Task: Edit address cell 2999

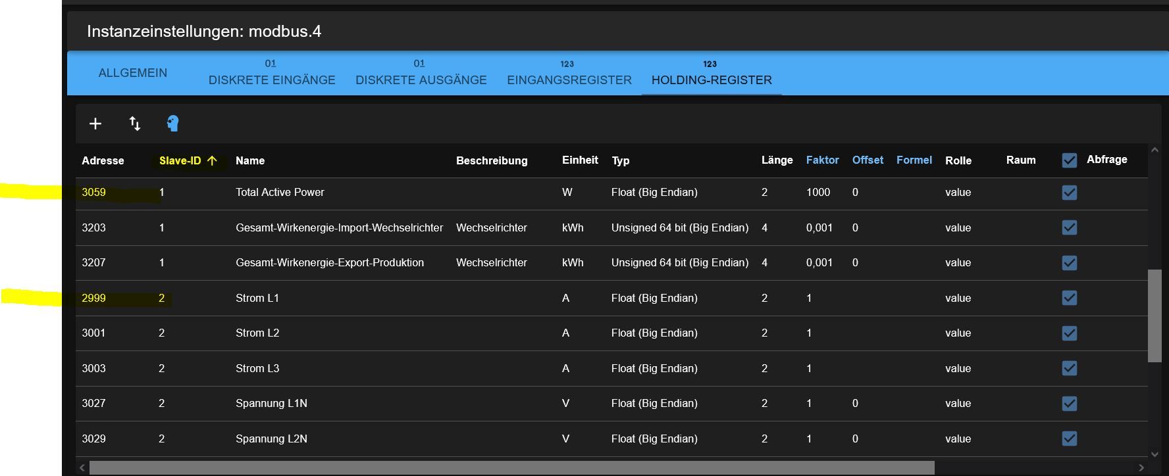Action: point(93,298)
